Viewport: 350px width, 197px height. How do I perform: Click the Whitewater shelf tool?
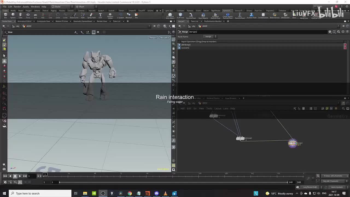pos(285,15)
